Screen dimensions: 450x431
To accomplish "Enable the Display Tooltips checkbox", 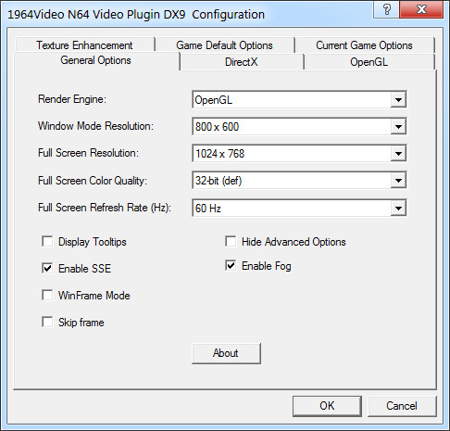I will (x=47, y=241).
